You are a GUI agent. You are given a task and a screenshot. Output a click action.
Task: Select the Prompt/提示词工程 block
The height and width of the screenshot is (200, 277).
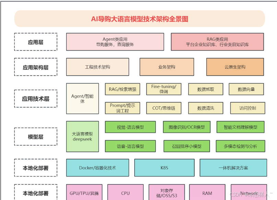pos(123,108)
